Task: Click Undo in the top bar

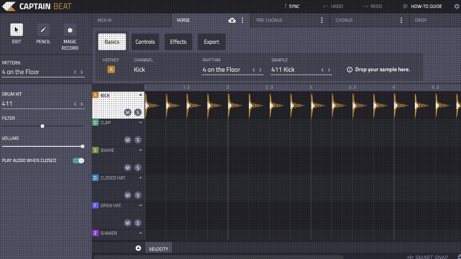Action: (333, 6)
